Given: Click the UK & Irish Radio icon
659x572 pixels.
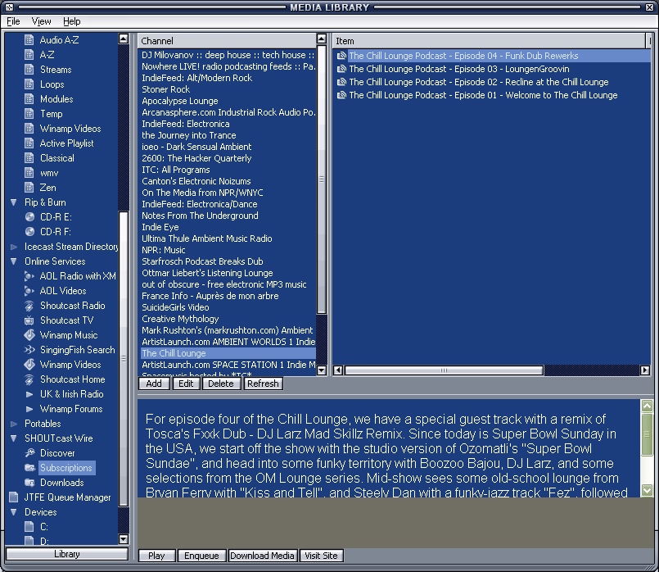Looking at the screenshot, I should coord(29,394).
